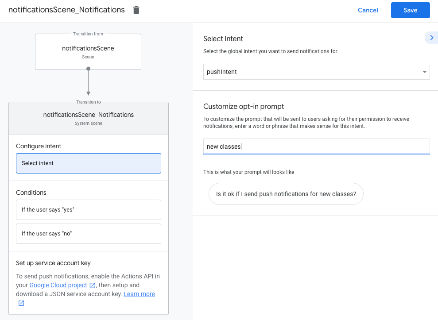
Task: Expand the side panel with blue chevron
Action: click(x=431, y=38)
